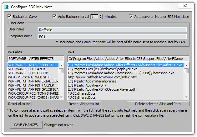Viewport: 197px width, 137px height.
Task: Click the Links list scrollbar thumb
Action: click(186, 71)
